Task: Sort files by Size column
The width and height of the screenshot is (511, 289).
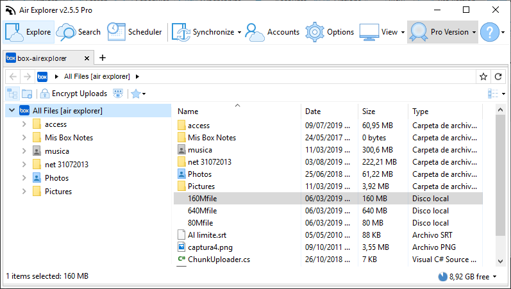Action: click(x=383, y=111)
